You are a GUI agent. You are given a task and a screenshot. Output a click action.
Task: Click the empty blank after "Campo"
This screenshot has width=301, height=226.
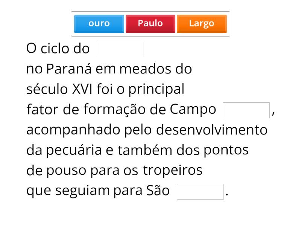click(x=246, y=110)
